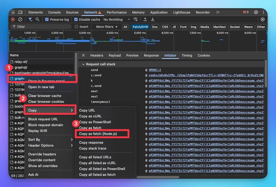Open the Console panel tab
276x187 pixels.
[54, 12]
